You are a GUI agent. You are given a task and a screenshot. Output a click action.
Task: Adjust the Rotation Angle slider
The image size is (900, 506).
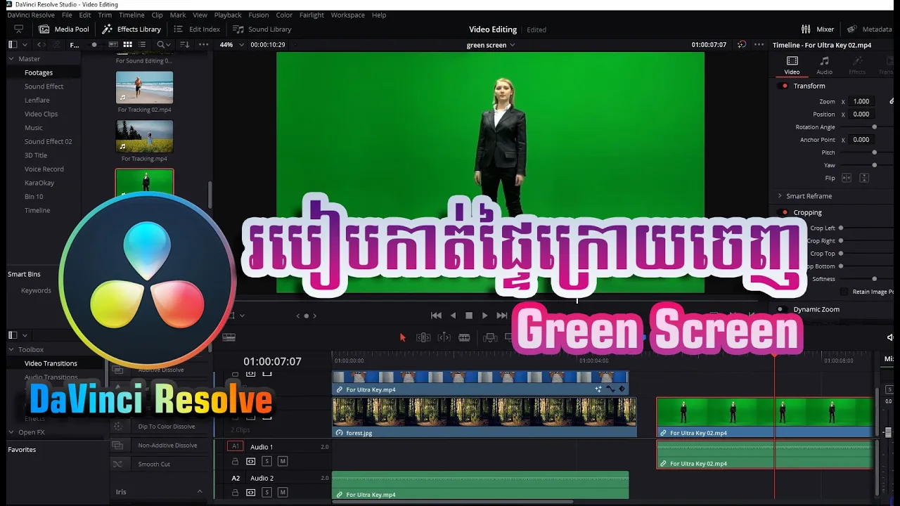874,127
